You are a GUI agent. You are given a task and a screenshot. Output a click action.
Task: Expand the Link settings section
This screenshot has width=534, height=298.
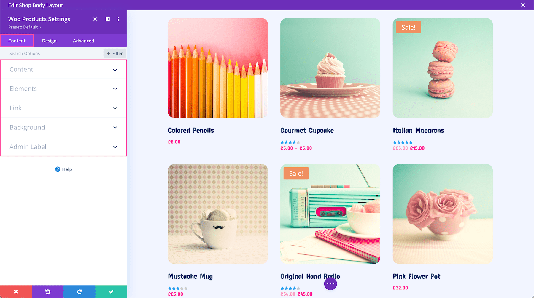point(63,108)
